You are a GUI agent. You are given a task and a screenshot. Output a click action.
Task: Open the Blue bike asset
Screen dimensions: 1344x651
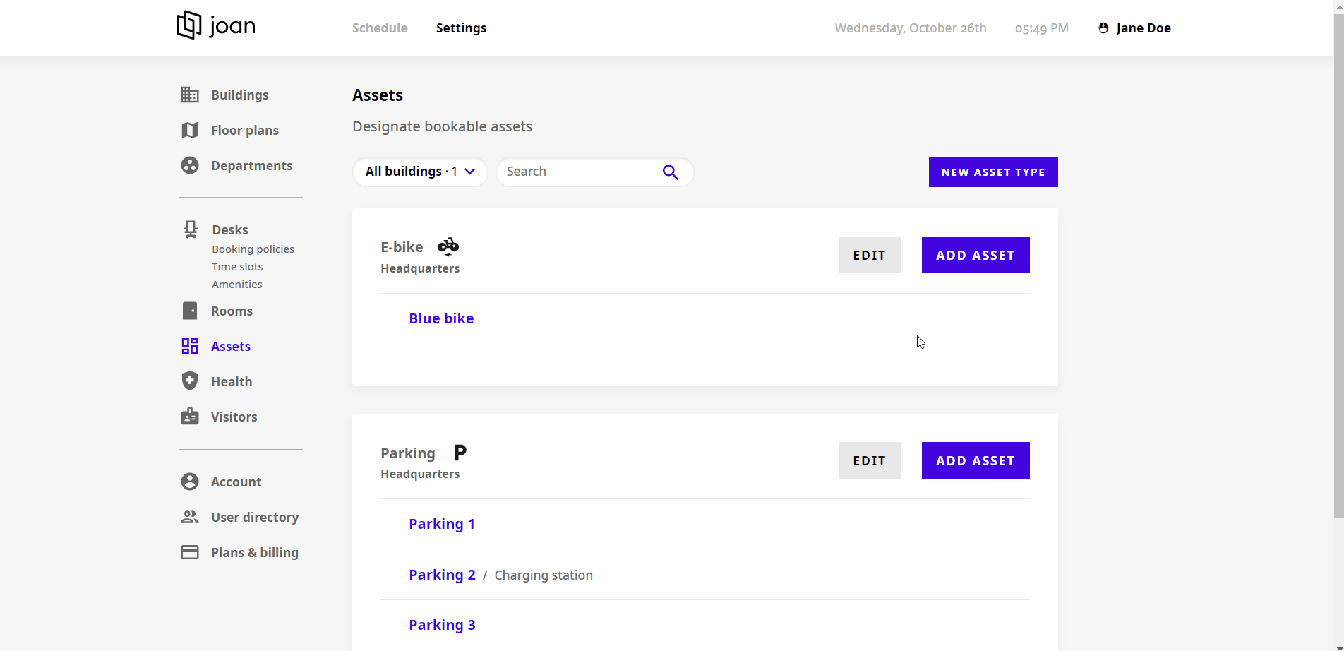pyautogui.click(x=440, y=318)
